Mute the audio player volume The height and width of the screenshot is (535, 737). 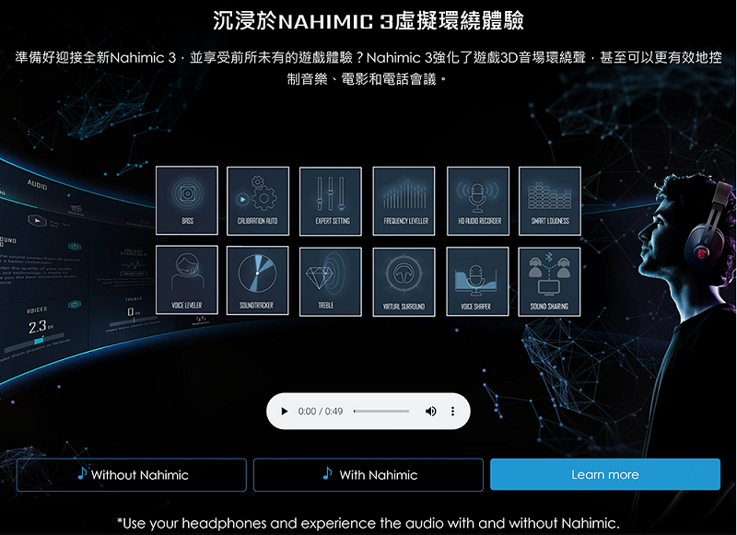[430, 412]
